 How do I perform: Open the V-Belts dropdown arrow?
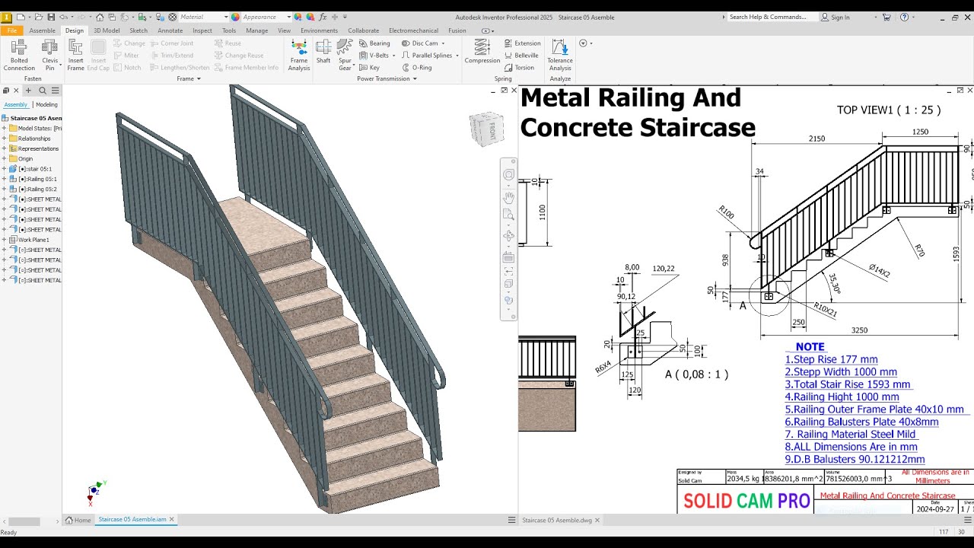[x=393, y=56]
